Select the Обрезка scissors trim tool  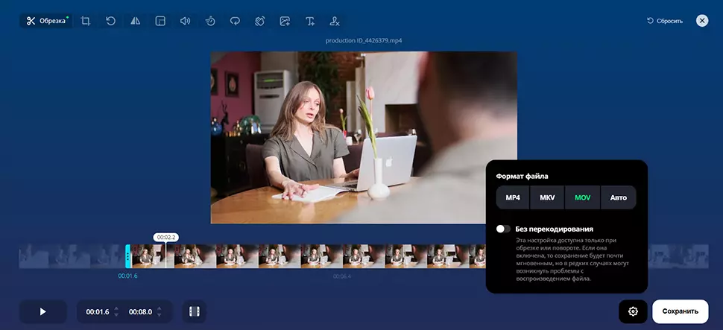coord(46,21)
